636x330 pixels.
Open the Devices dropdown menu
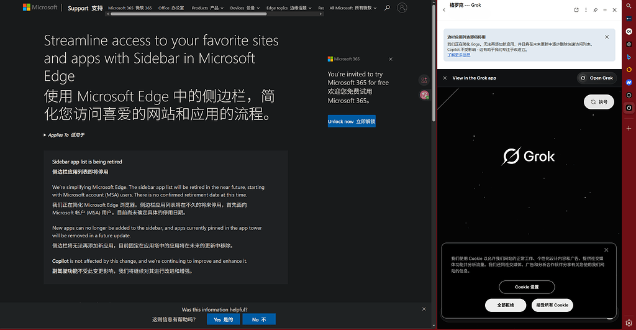point(245,8)
